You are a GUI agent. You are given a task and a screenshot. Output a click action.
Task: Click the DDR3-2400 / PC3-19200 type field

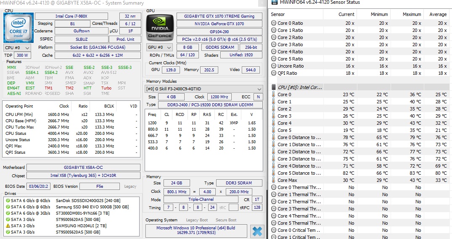tap(210, 105)
